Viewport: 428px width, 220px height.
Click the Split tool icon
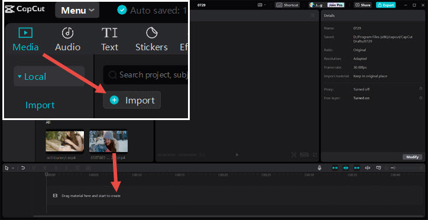point(44,168)
